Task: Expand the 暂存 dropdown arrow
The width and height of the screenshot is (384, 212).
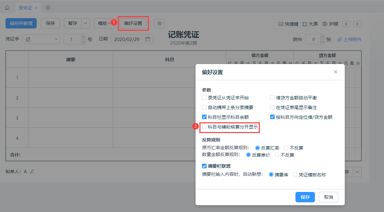Action: (86, 23)
